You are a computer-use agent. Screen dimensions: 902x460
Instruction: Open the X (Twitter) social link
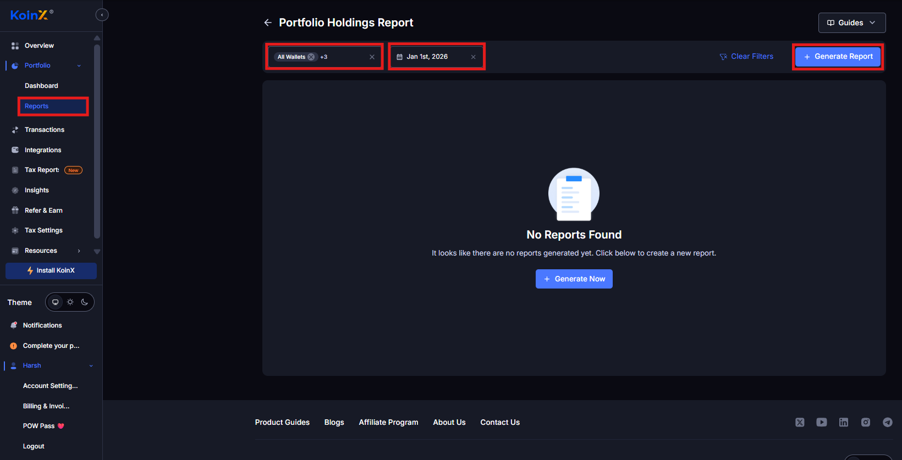pos(800,422)
